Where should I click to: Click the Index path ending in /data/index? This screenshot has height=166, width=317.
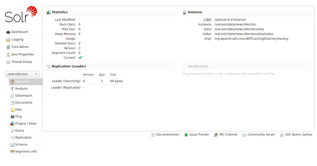pos(244,34)
